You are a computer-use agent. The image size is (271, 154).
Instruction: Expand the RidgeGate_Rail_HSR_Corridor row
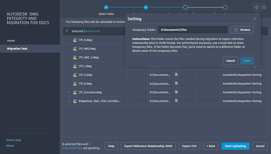(x=69, y=101)
